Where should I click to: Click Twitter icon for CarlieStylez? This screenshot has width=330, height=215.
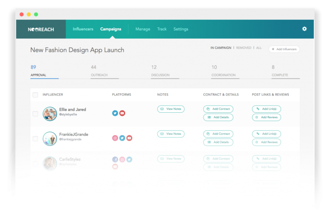pos(129,159)
